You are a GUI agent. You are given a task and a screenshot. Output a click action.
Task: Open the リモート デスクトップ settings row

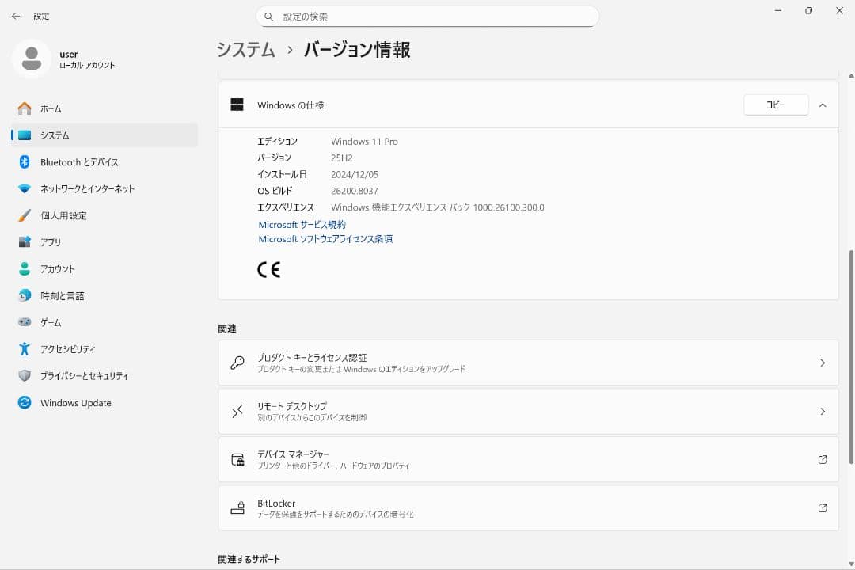pos(526,411)
